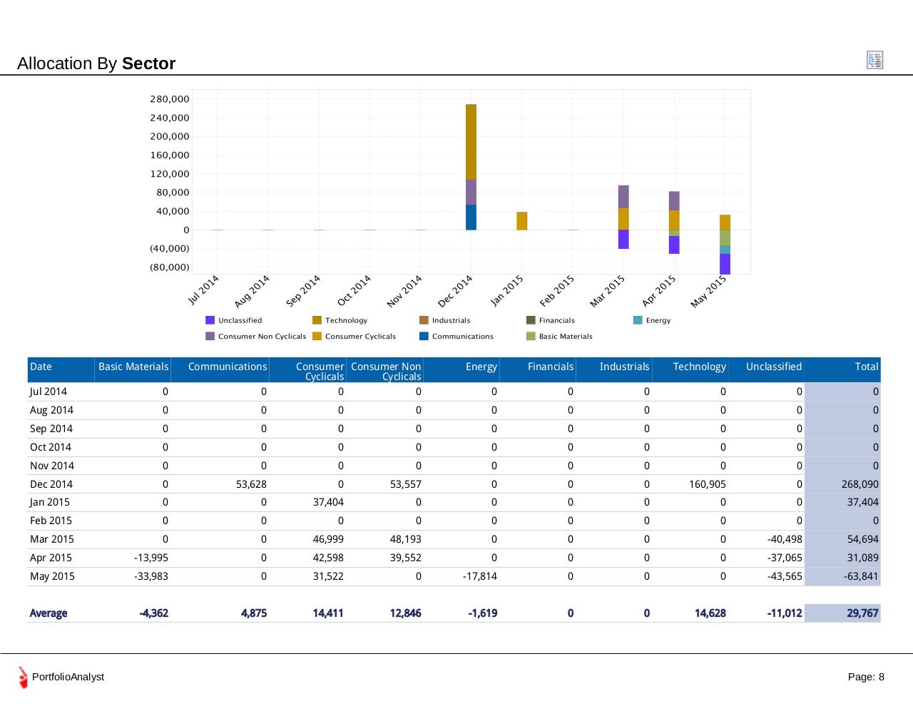Click the Feb 2015 x-axis label on the chart

[557, 291]
